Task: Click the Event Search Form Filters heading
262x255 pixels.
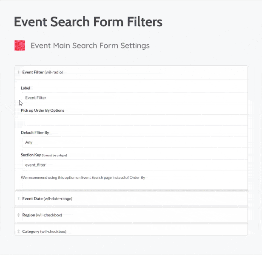Action: pos(88,22)
